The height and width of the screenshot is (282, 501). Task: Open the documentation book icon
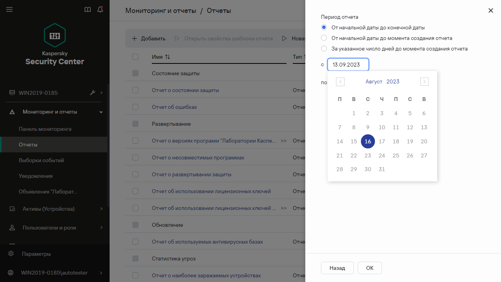click(x=88, y=9)
